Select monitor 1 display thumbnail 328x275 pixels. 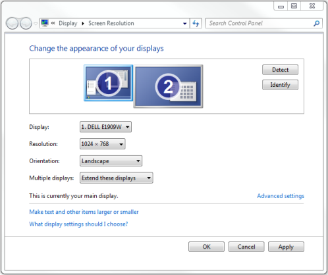(x=109, y=83)
